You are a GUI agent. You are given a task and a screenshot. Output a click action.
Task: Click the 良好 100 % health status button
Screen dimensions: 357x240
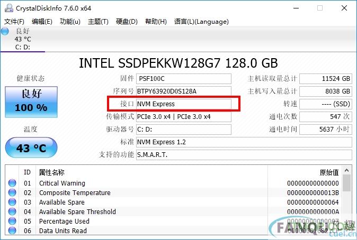click(31, 102)
